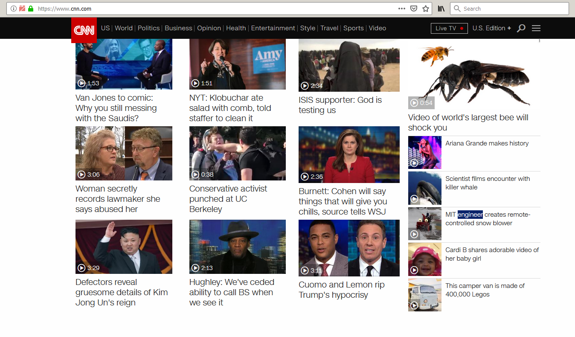
Task: Open 'This camper van is made of Legos'
Action: click(x=485, y=290)
